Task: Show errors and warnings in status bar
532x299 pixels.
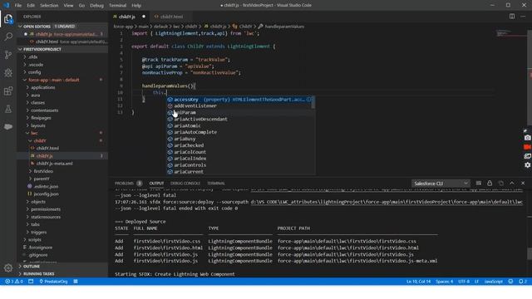Action: [x=14, y=282]
